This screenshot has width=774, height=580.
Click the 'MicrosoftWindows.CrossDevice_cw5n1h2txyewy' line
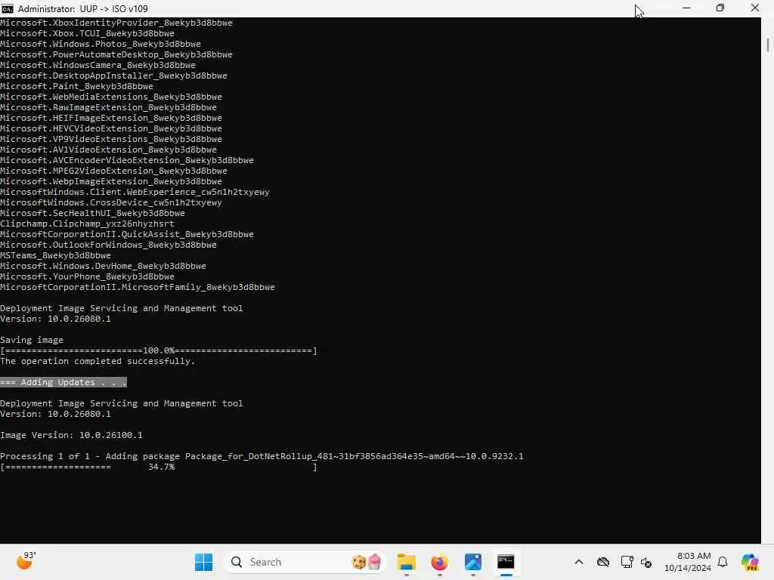tap(111, 202)
